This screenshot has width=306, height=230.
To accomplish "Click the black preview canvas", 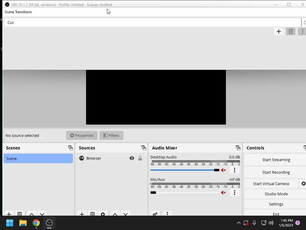I will [x=156, y=97].
